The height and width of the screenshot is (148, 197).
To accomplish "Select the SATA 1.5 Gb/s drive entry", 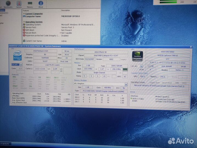I will coord(138,98).
